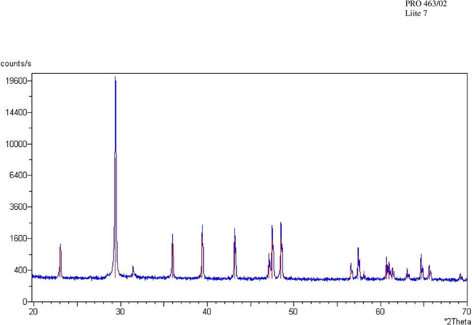
Task: Click the 6400 y-axis label
Action: coord(18,175)
